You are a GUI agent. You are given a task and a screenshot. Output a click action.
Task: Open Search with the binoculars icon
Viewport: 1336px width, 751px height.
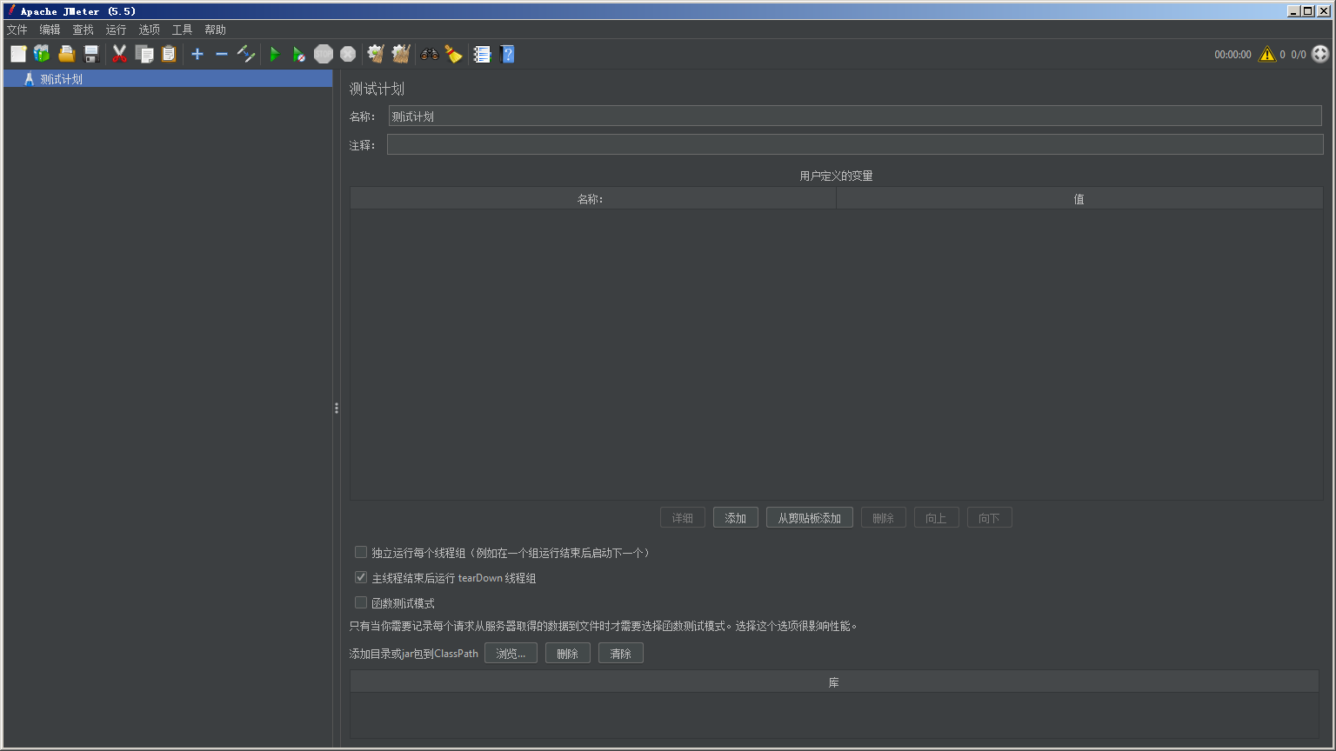pyautogui.click(x=430, y=54)
